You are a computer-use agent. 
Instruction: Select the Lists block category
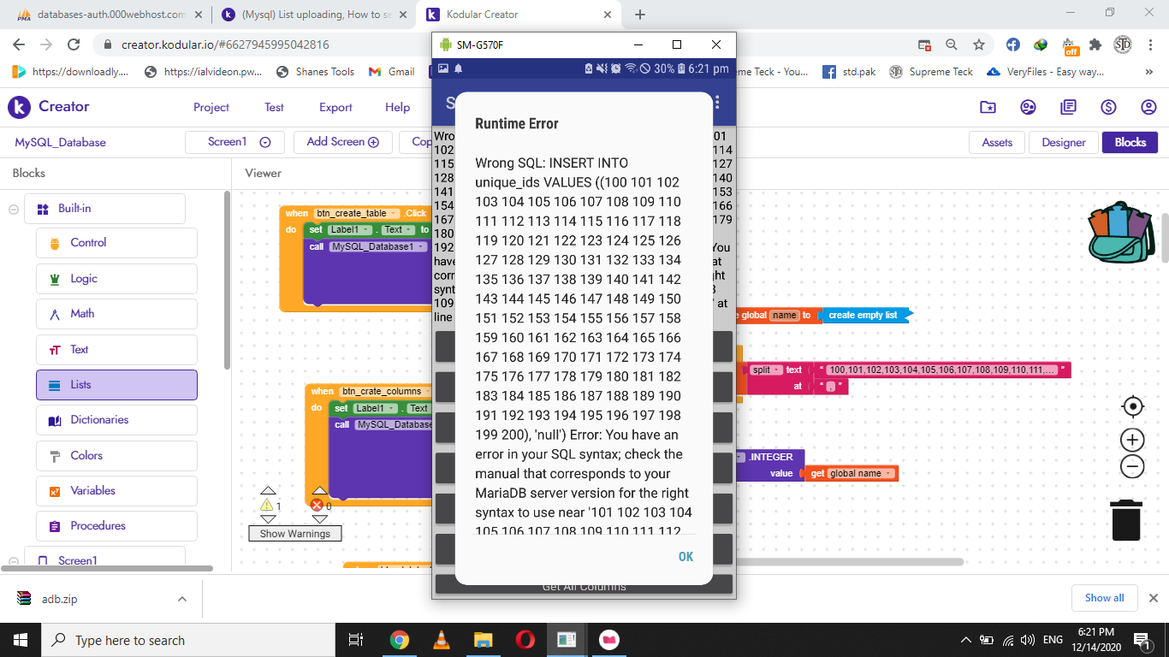[116, 385]
